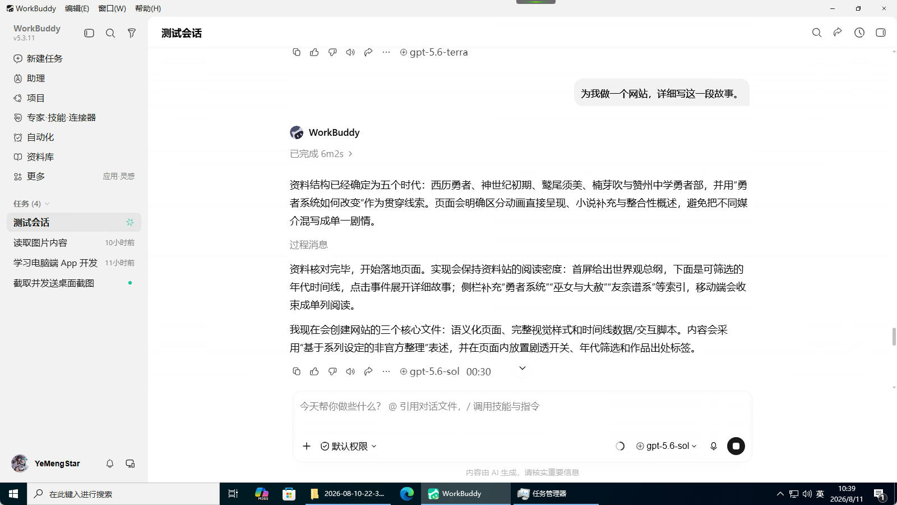
Task: Stop generation with black stop button
Action: coord(736,446)
